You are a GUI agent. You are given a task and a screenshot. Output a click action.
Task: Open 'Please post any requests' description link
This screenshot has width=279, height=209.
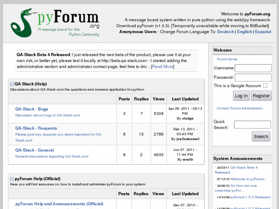(x=59, y=137)
